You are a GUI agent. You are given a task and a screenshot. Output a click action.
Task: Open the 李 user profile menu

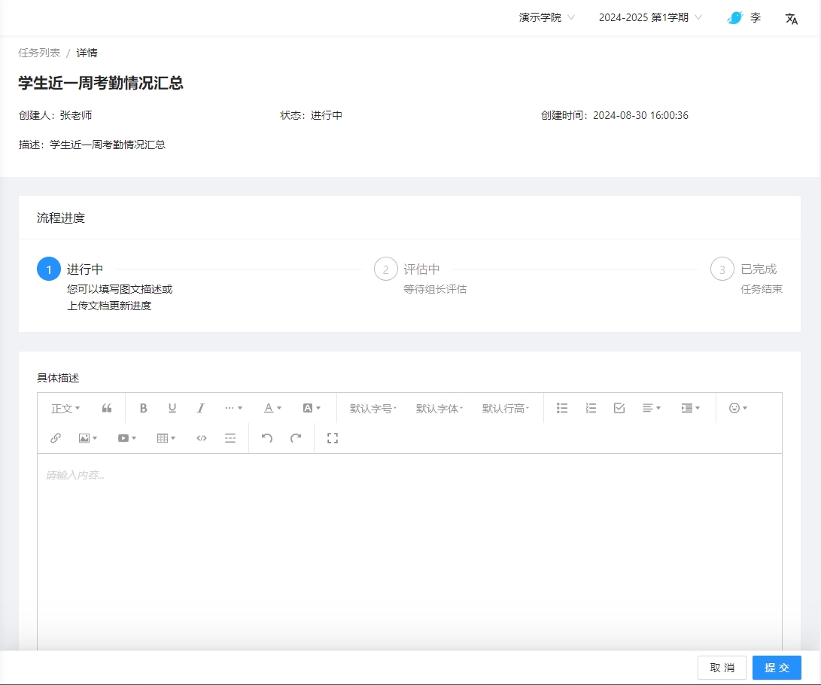pyautogui.click(x=744, y=17)
